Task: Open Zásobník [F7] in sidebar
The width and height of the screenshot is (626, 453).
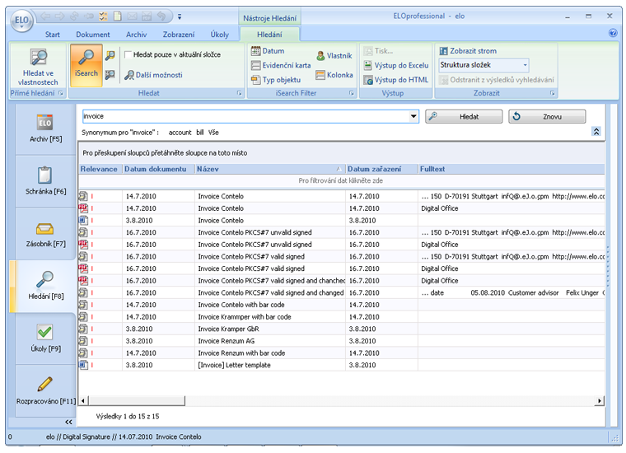Action: point(45,233)
